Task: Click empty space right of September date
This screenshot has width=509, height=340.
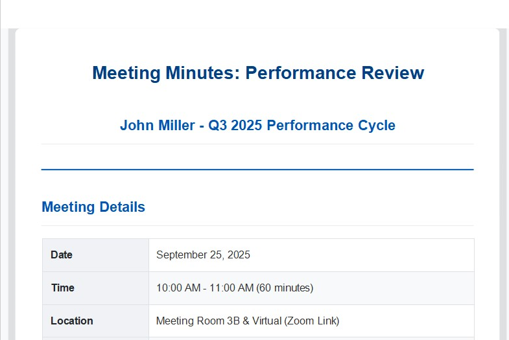Action: (x=361, y=255)
